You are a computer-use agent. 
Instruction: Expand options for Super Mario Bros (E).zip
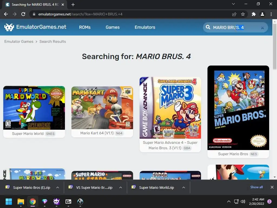click(58, 187)
